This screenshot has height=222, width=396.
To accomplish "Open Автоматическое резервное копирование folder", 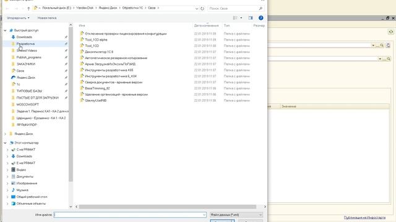I will click(x=116, y=58).
